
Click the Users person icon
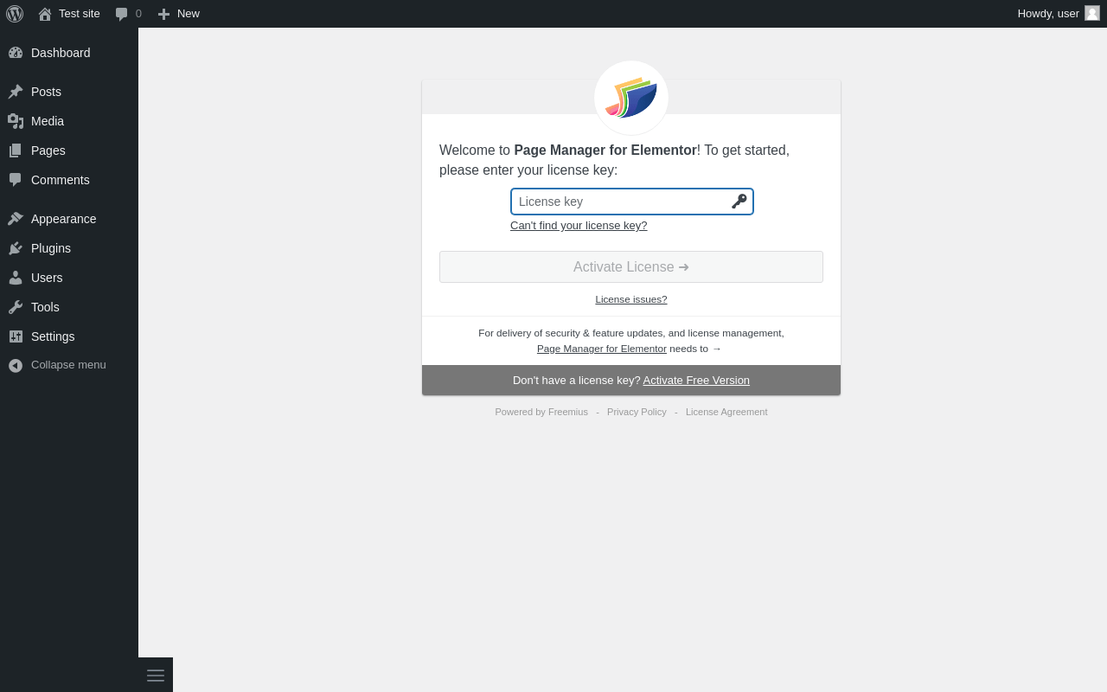pyautogui.click(x=16, y=278)
